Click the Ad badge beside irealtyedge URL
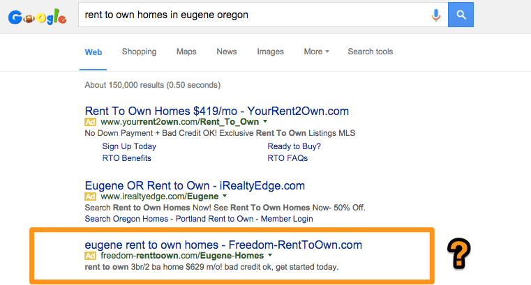The image size is (531, 285). [x=90, y=197]
